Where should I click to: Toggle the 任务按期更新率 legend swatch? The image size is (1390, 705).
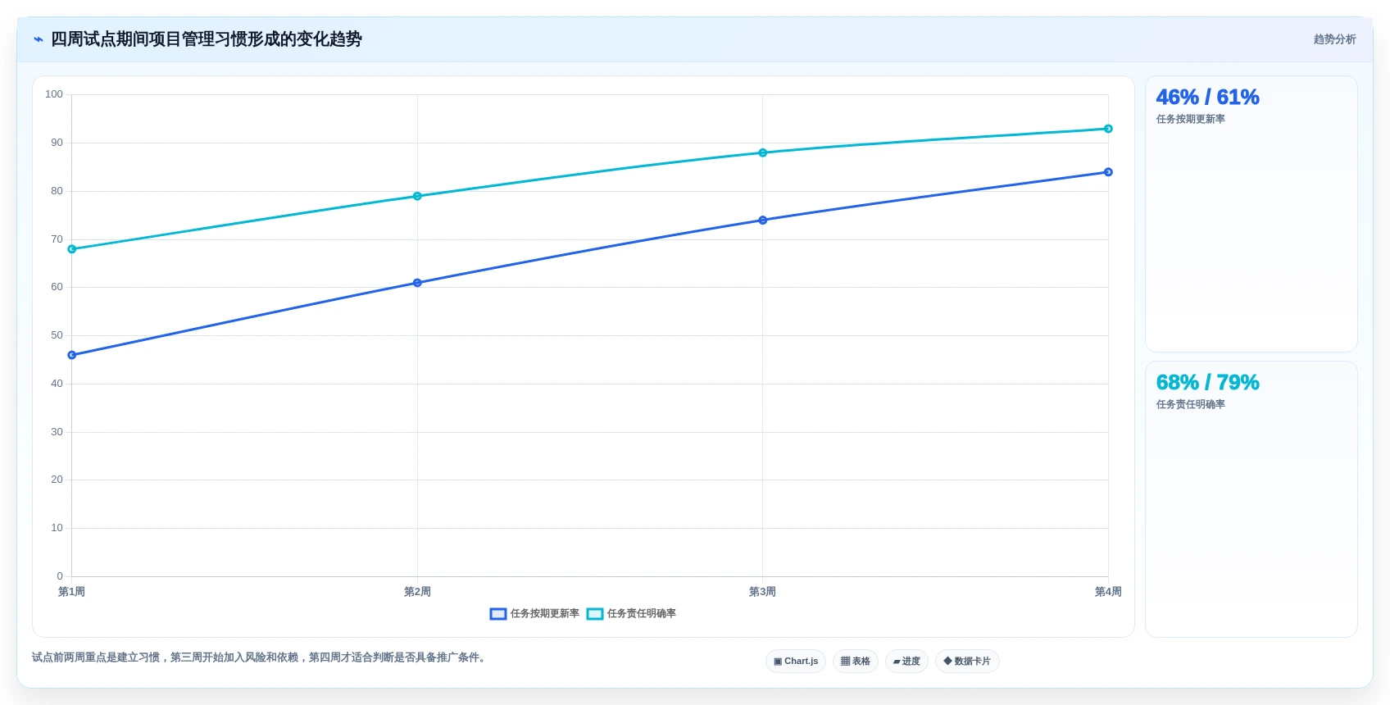(x=498, y=614)
